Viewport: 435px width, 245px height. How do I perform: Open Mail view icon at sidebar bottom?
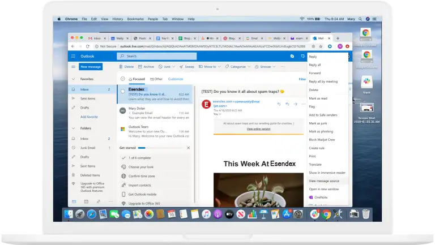tap(74, 202)
